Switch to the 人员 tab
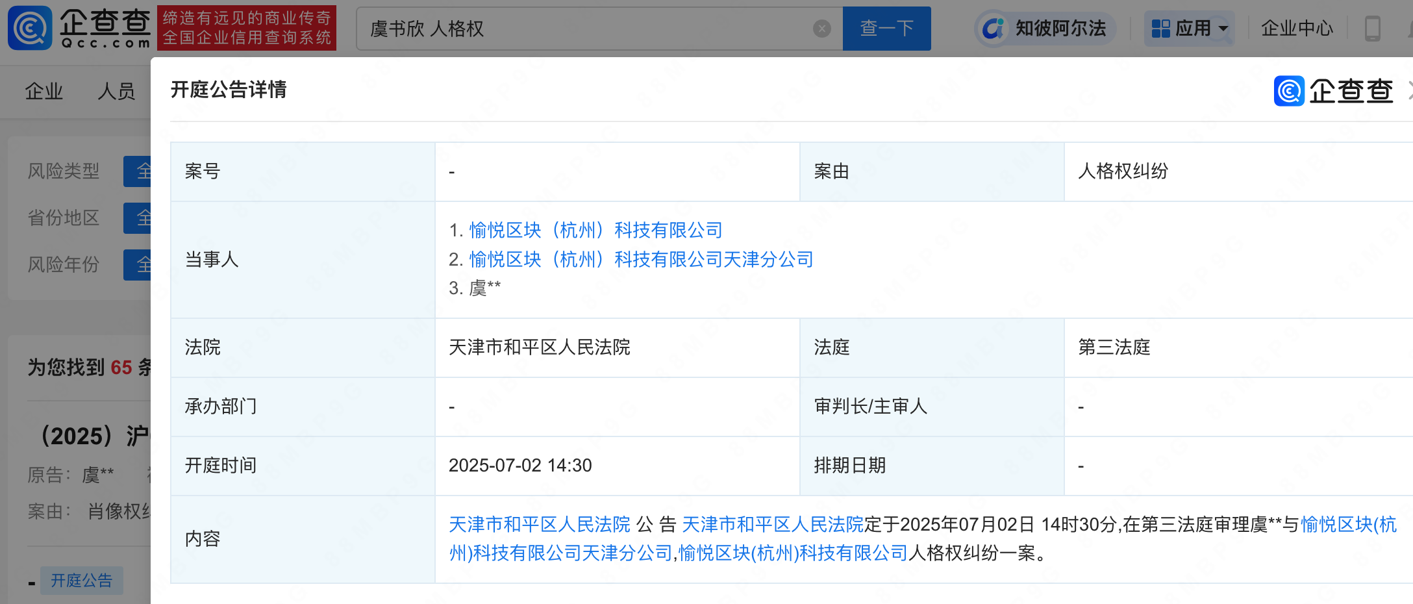This screenshot has width=1413, height=604. tap(116, 92)
